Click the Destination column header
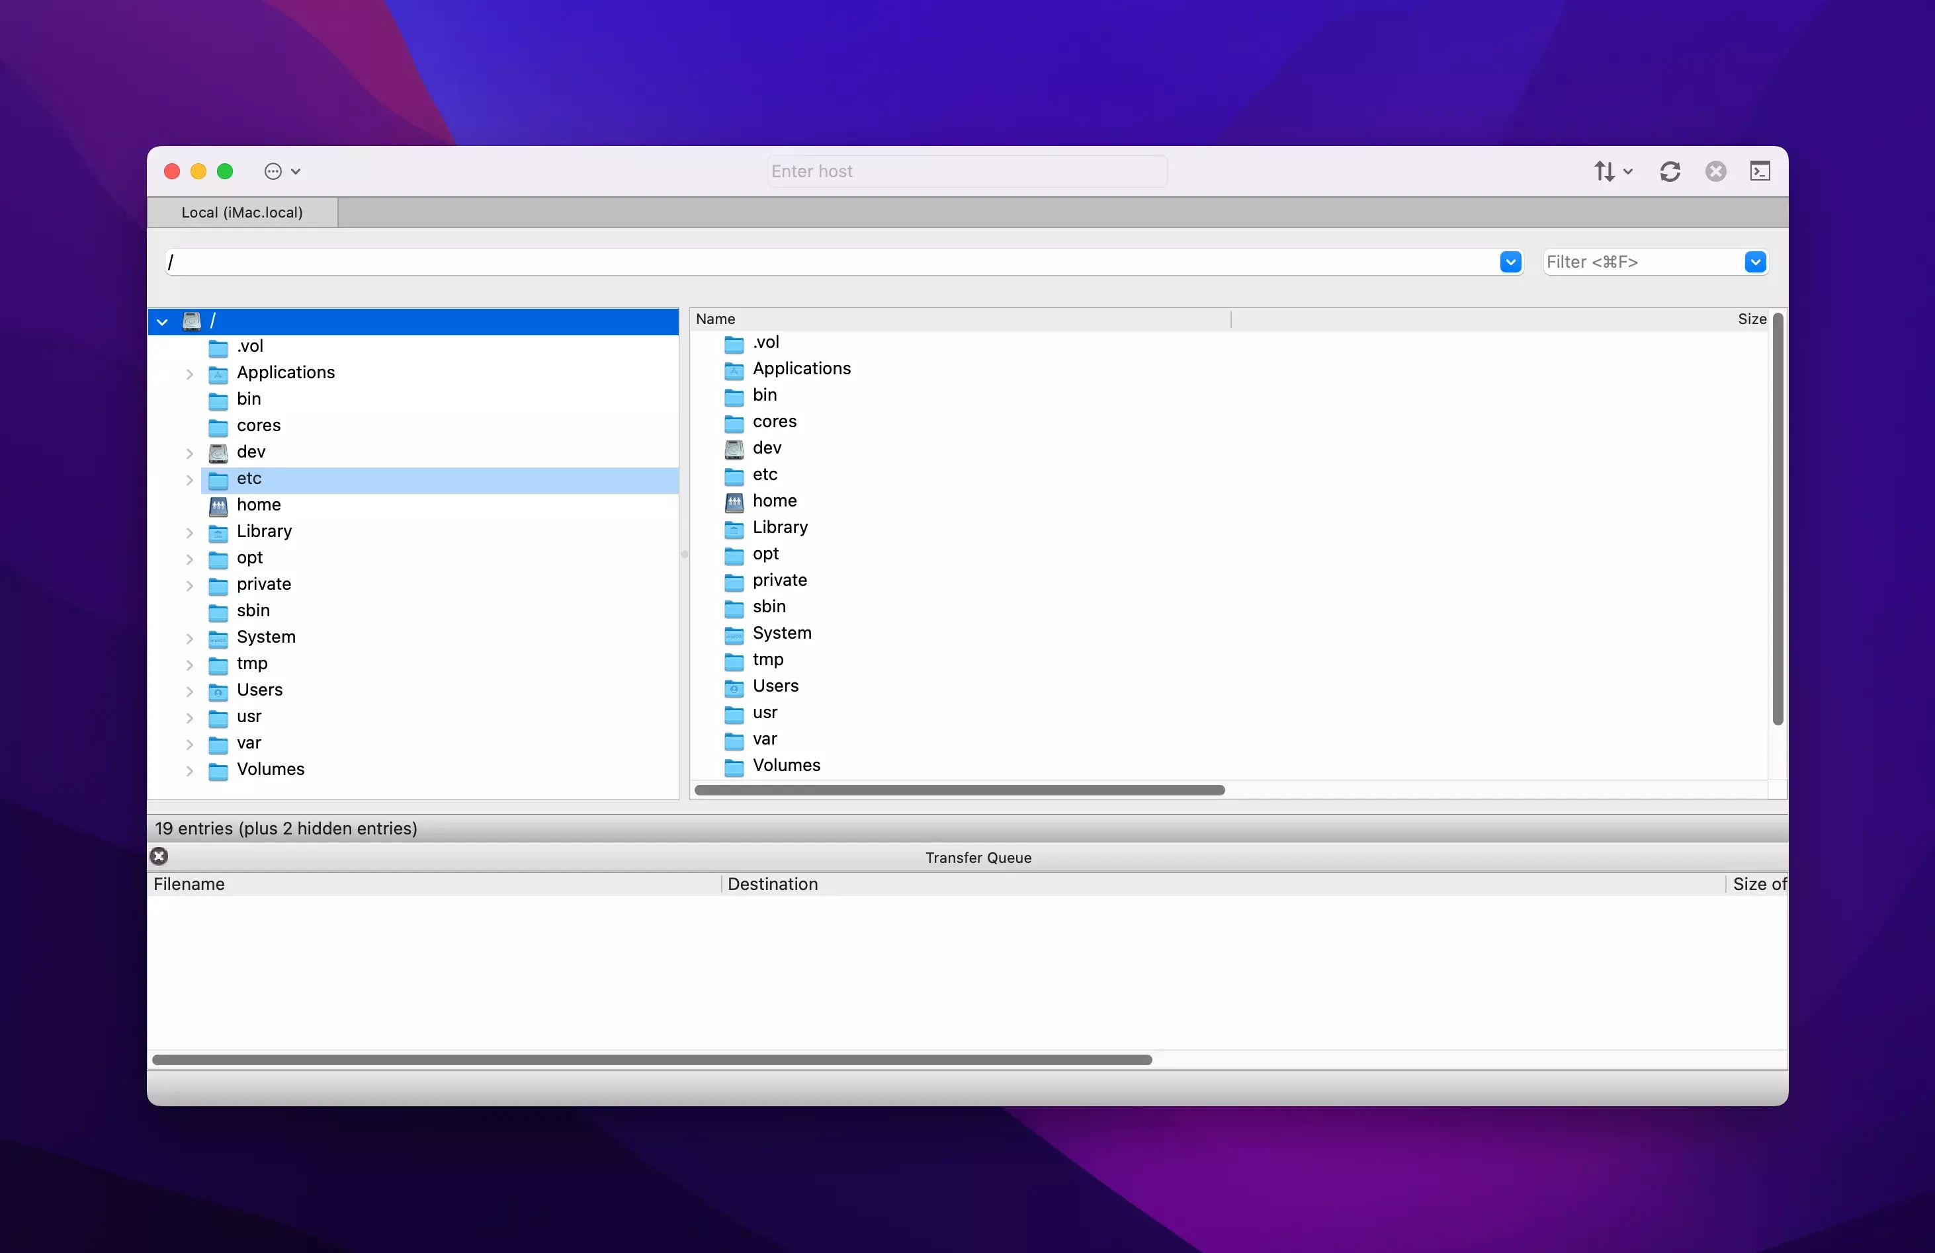Viewport: 1935px width, 1253px height. point(773,884)
